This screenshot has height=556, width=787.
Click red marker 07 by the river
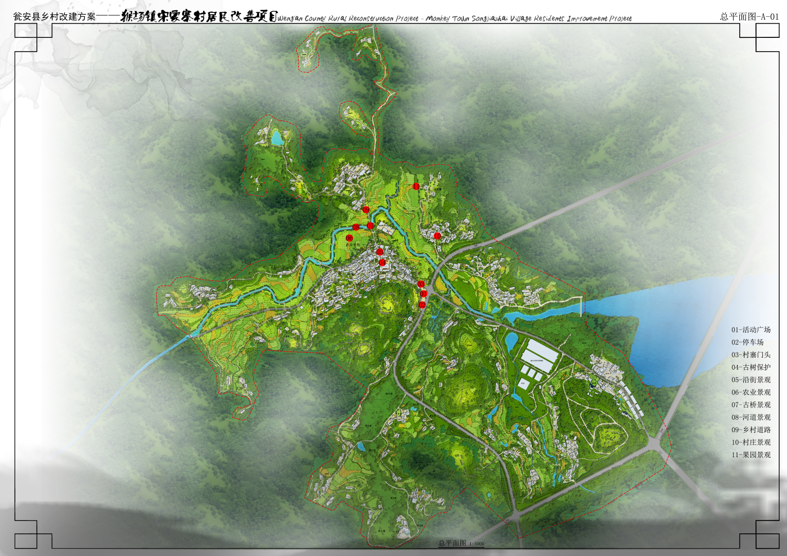click(x=370, y=226)
